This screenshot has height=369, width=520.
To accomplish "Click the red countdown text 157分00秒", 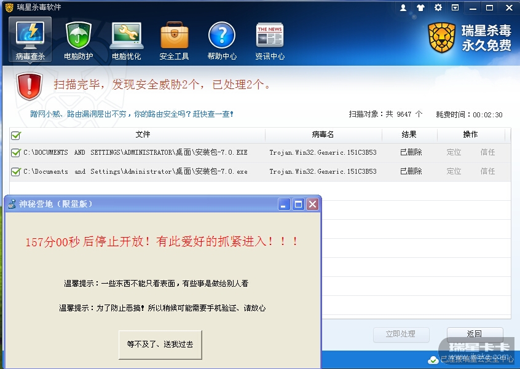I will click(x=53, y=241).
